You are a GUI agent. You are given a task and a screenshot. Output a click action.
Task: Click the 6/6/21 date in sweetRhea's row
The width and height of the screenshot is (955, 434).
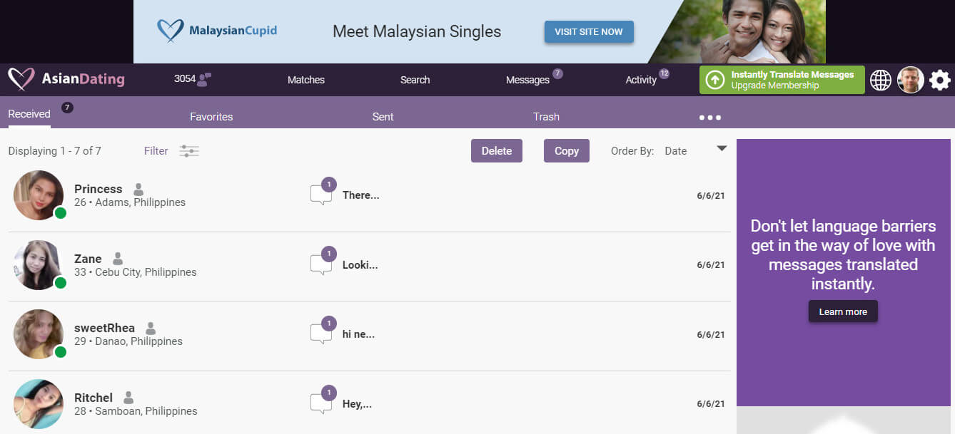(x=711, y=334)
